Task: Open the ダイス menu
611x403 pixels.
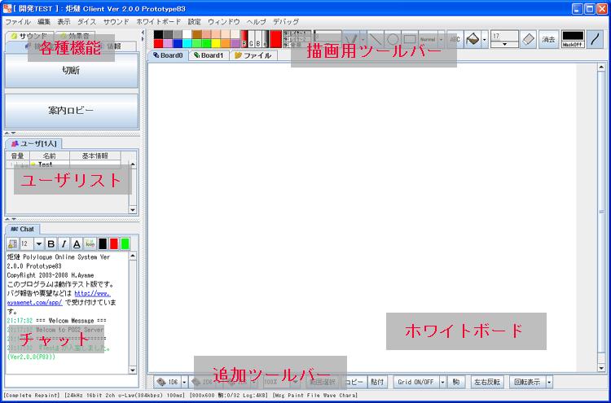Action: click(86, 21)
